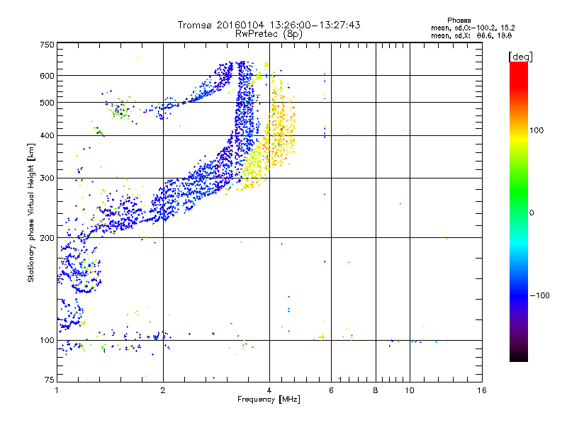Click the 600 km height tick label
The height and width of the screenshot is (425, 567).
[47, 76]
